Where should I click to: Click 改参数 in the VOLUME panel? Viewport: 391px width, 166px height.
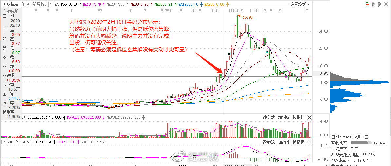coord(269,117)
